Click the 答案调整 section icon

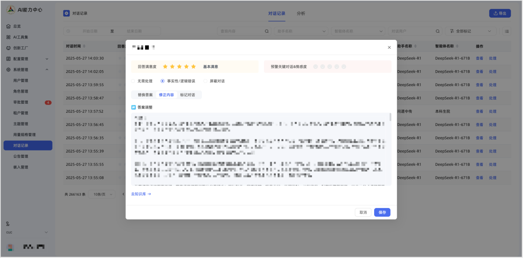coord(133,107)
